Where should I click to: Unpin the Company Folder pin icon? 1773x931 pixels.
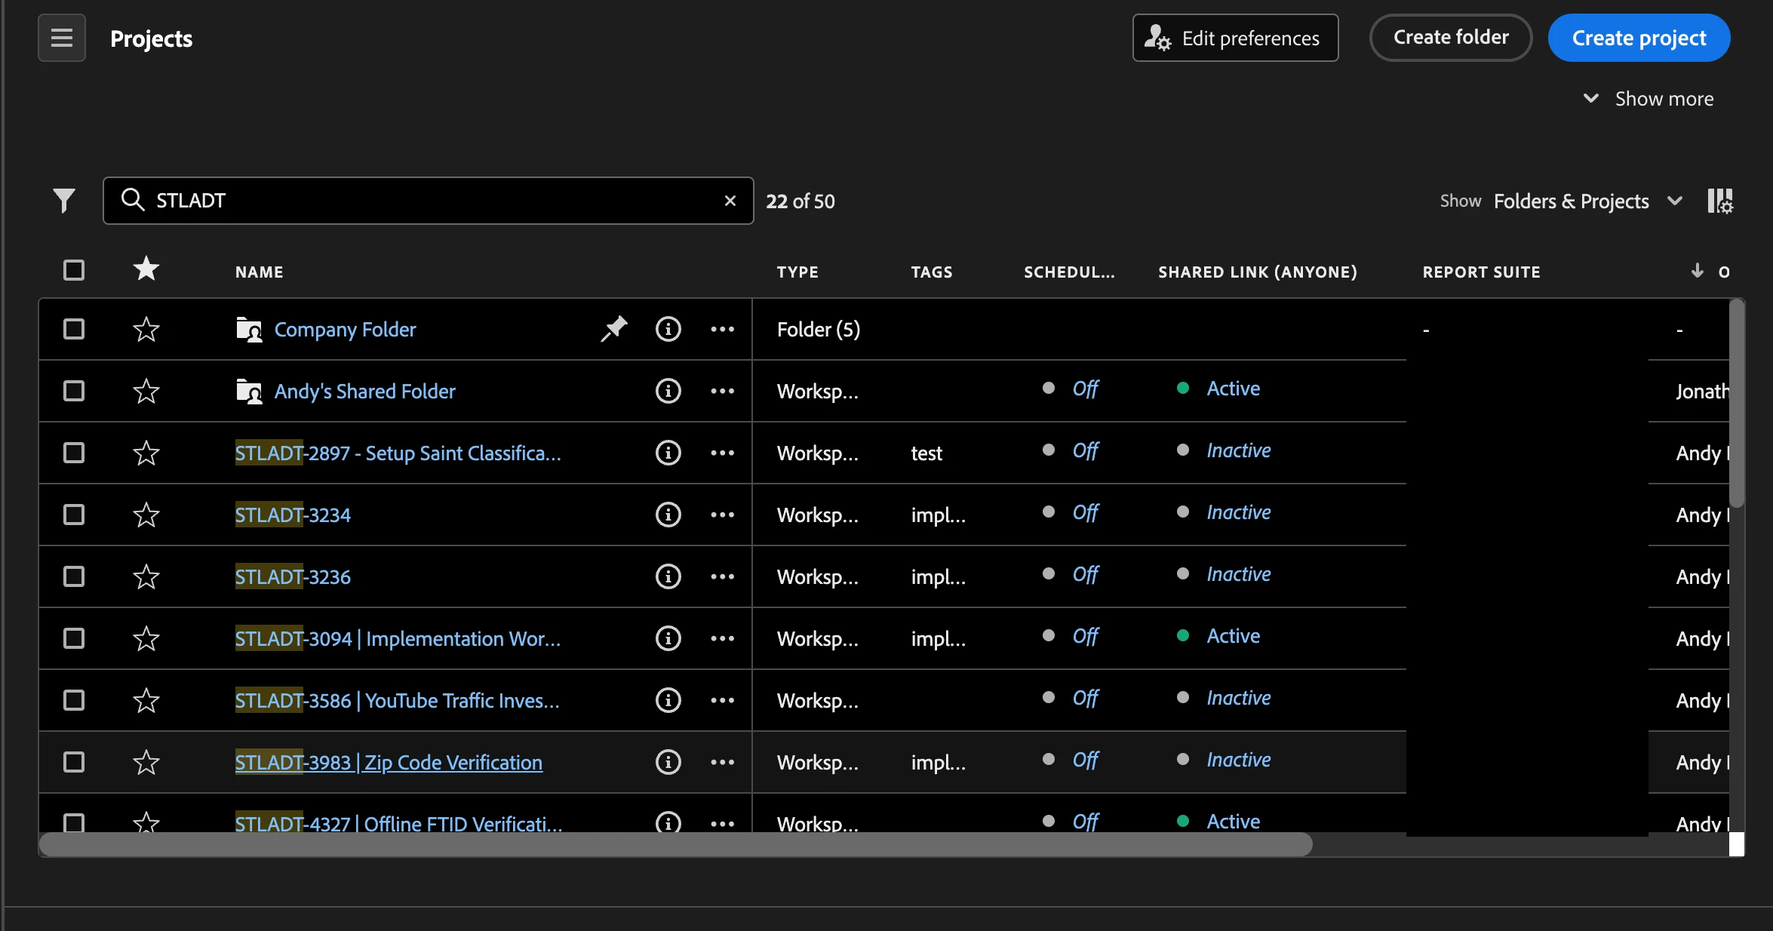614,328
